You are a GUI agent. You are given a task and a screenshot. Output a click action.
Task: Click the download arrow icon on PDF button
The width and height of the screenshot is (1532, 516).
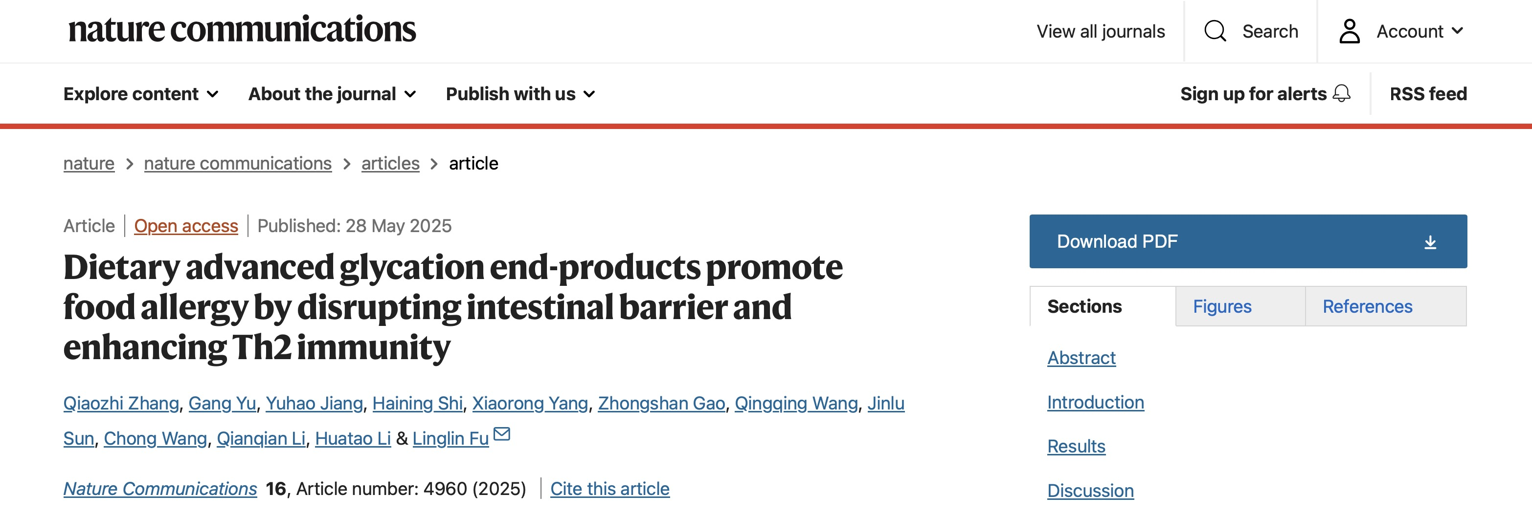click(1430, 242)
